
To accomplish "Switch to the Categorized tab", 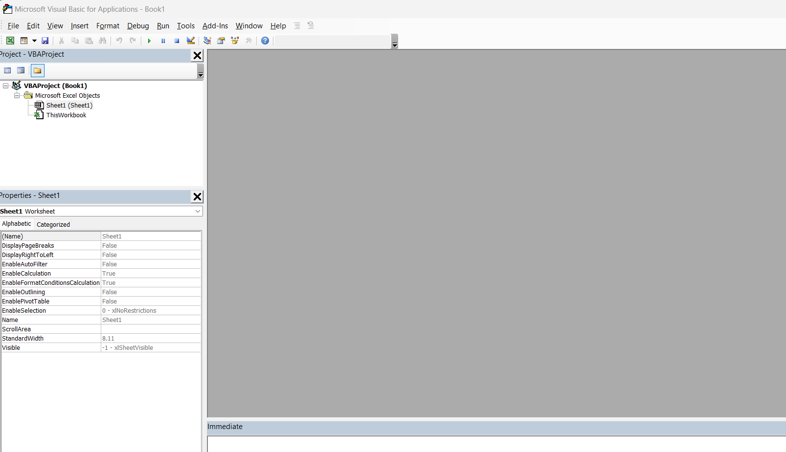I will [53, 225].
